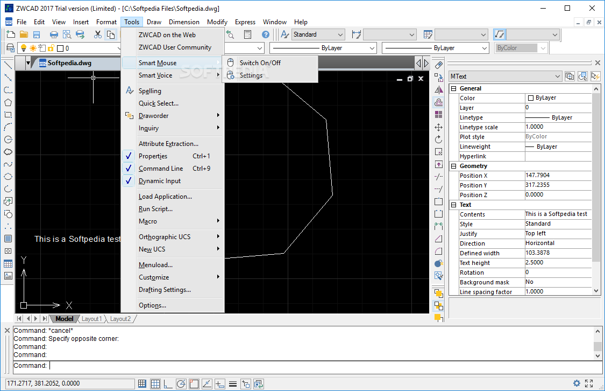
Task: Open a file with the folder icon
Action: pos(24,34)
